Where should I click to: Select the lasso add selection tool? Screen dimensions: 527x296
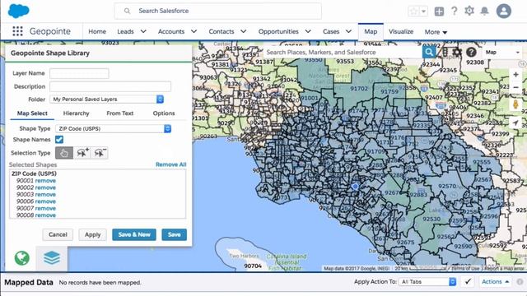tap(82, 153)
